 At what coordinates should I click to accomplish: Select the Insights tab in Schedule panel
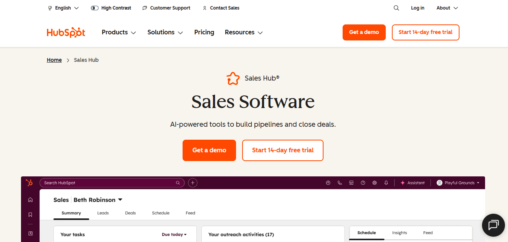pos(400,232)
